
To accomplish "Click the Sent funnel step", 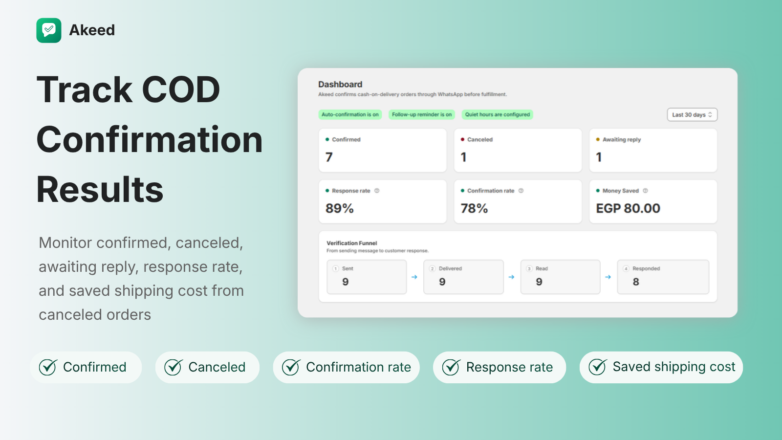I will point(367,277).
